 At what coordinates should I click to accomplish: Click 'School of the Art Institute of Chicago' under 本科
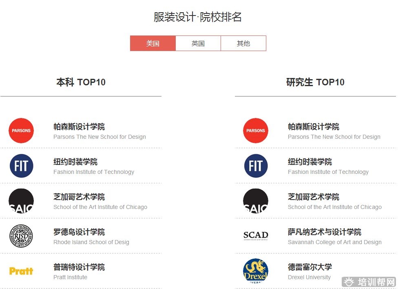(100, 207)
